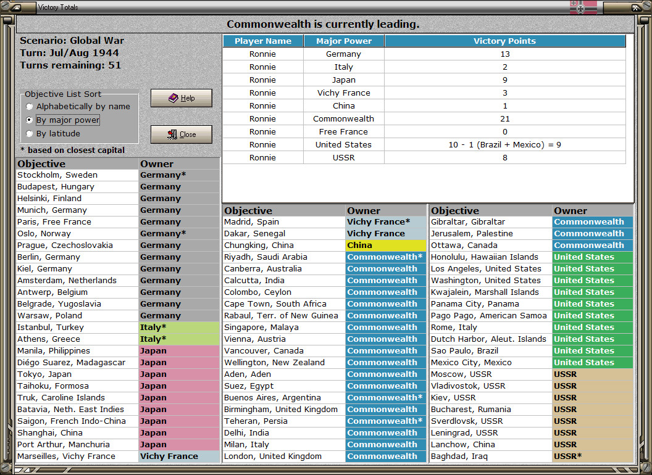Viewport: 652px width, 475px height.
Task: Select Budapest, Hungary objective
Action: 77,186
